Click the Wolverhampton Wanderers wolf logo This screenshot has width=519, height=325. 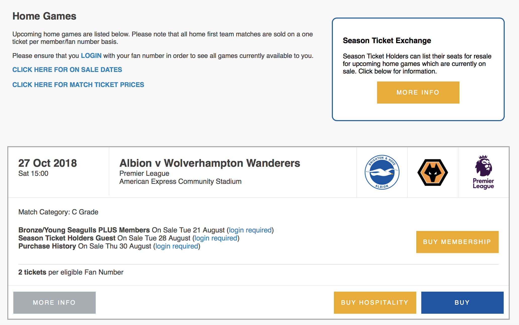tap(433, 173)
